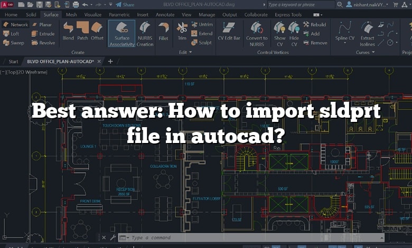Click the New file icon
Viewport: 412px width, 248px height.
tap(21, 5)
